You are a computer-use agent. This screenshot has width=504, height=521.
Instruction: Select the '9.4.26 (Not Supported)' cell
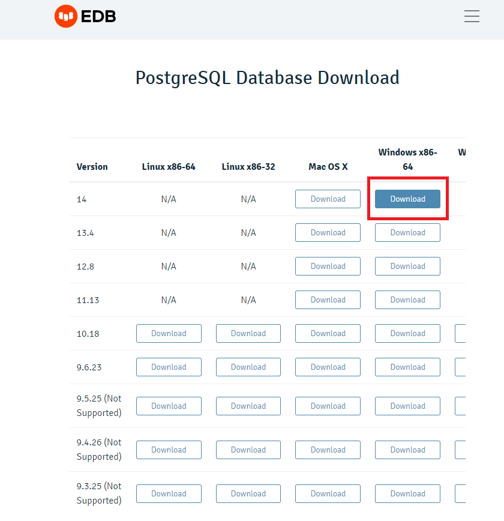(x=99, y=450)
